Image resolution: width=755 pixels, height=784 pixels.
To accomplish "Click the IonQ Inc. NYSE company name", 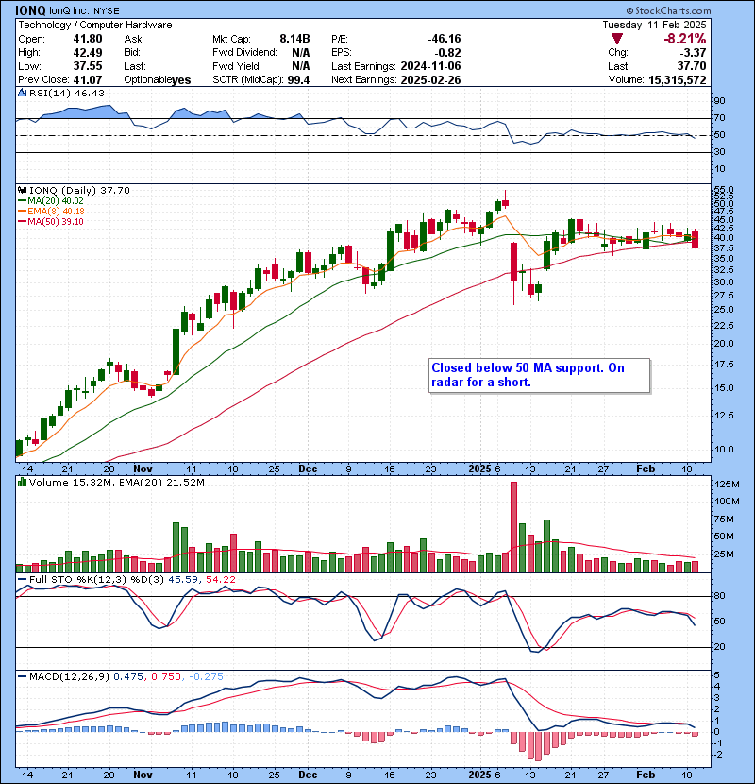I will click(x=84, y=10).
